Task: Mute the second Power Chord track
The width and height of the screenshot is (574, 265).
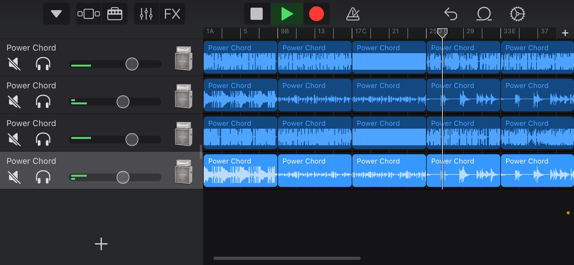Action: tap(14, 101)
